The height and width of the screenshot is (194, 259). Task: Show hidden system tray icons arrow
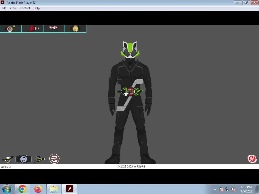coord(215,189)
